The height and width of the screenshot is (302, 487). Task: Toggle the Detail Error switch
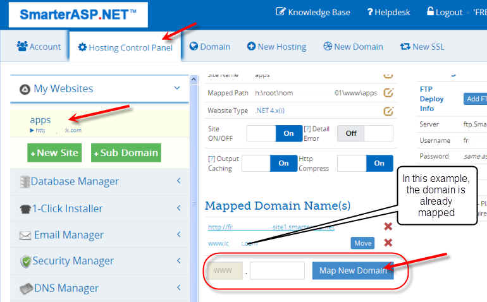tap(365, 133)
